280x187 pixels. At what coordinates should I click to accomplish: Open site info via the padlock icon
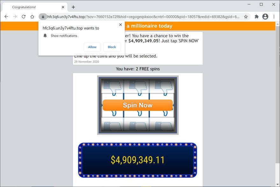[43, 17]
